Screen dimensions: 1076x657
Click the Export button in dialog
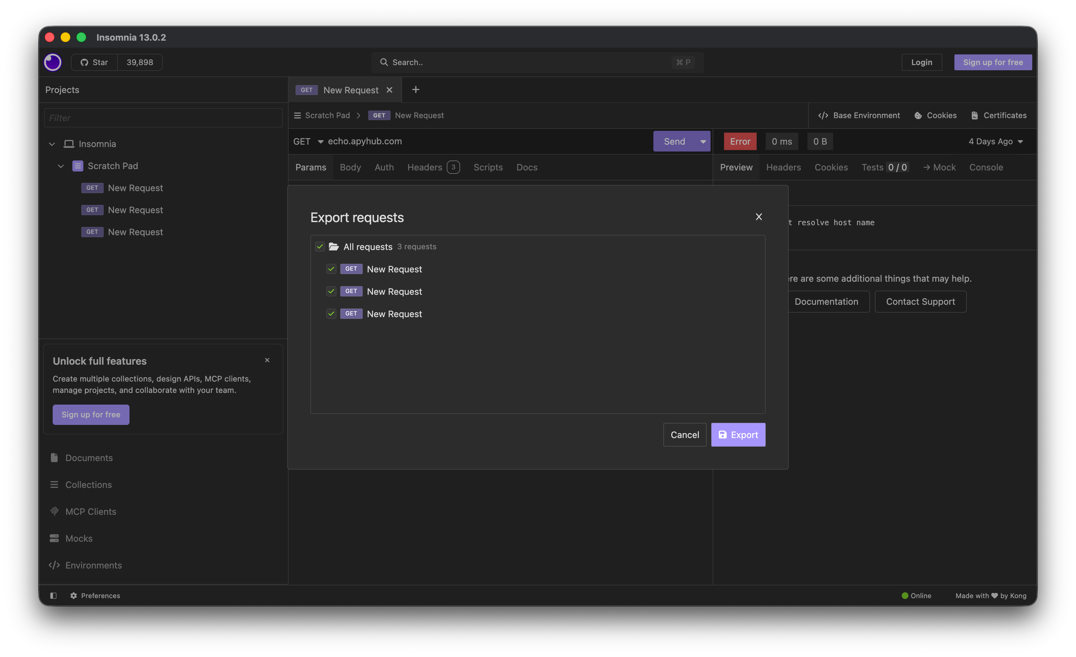pos(738,435)
